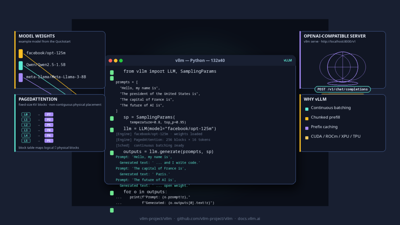The height and width of the screenshot is (225, 400).
Task: Minimize the terminal using the yellow button
Action: [x=116, y=61]
